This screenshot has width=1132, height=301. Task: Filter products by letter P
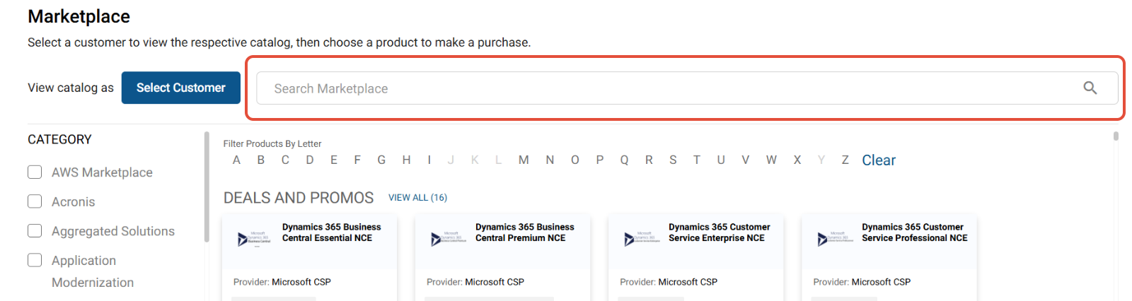click(x=600, y=160)
